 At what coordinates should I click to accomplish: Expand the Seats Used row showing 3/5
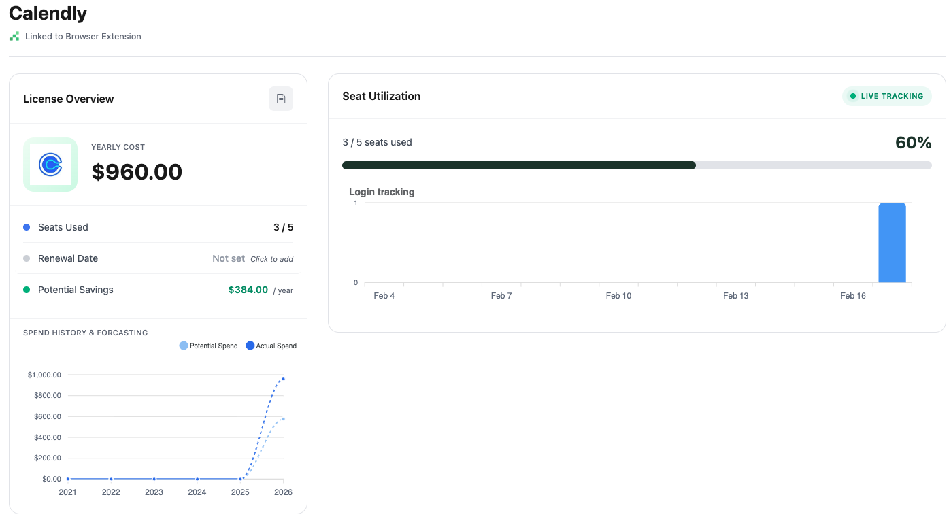pos(284,227)
